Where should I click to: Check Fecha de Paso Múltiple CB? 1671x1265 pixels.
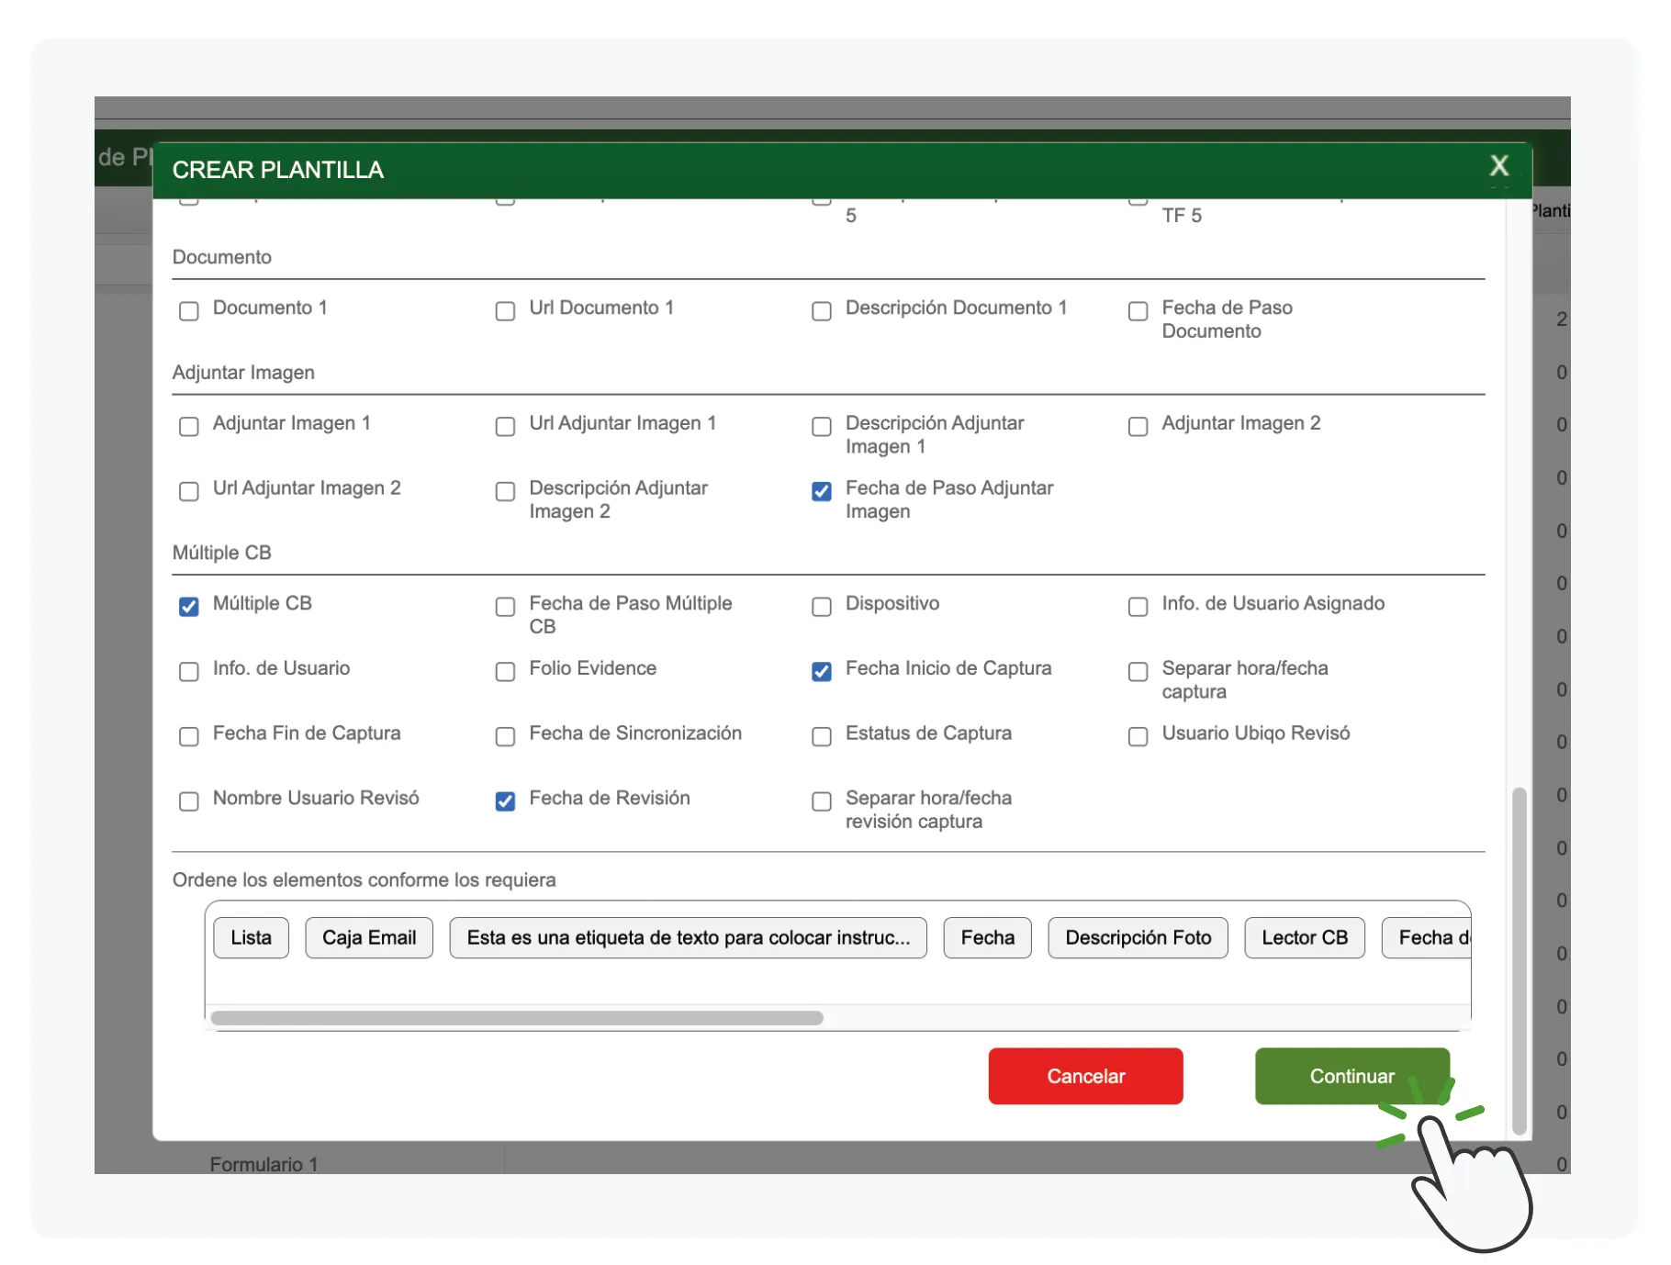[x=505, y=607]
